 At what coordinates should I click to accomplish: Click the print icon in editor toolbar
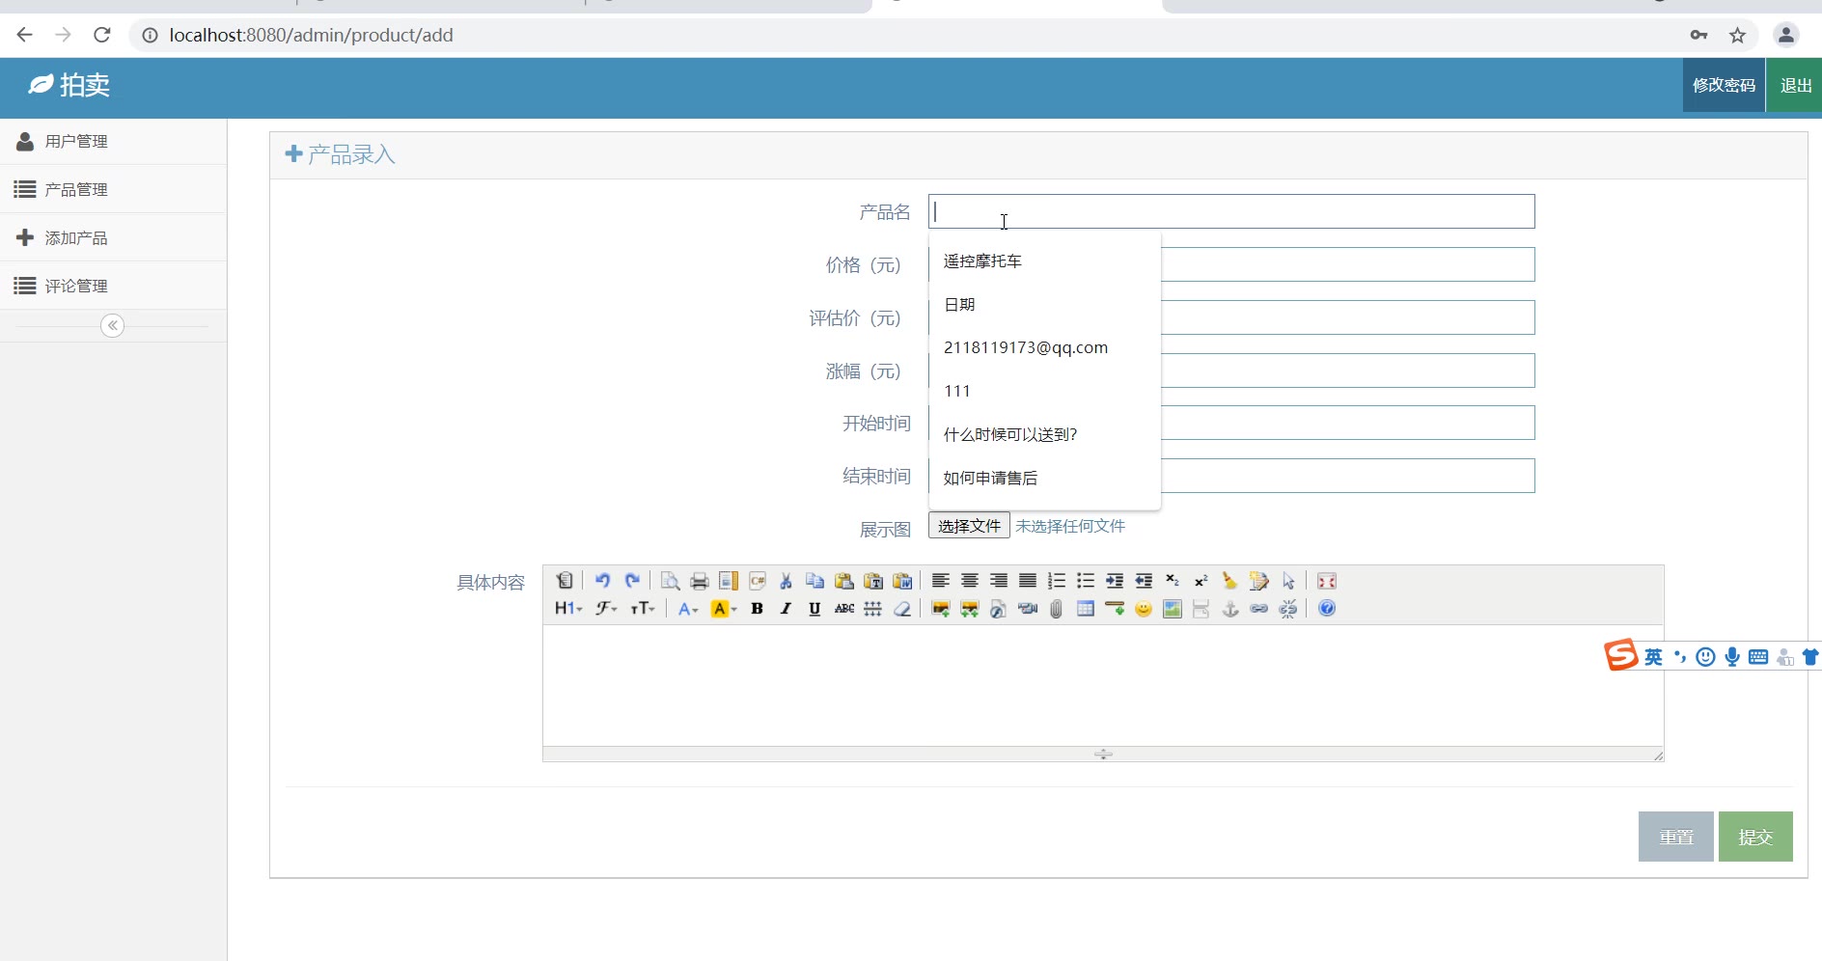click(x=700, y=581)
